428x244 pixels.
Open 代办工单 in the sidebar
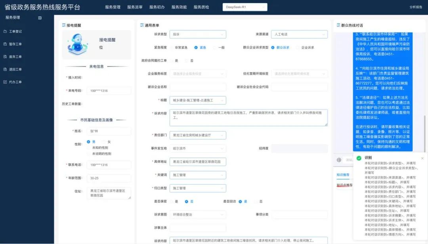(x=15, y=82)
